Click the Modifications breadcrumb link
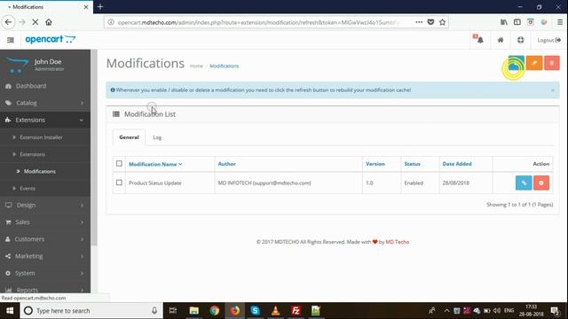Viewport: 568px width, 319px height. coord(225,66)
